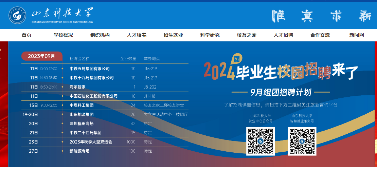Go to 新闻网 from the navigation bar

coord(357,35)
